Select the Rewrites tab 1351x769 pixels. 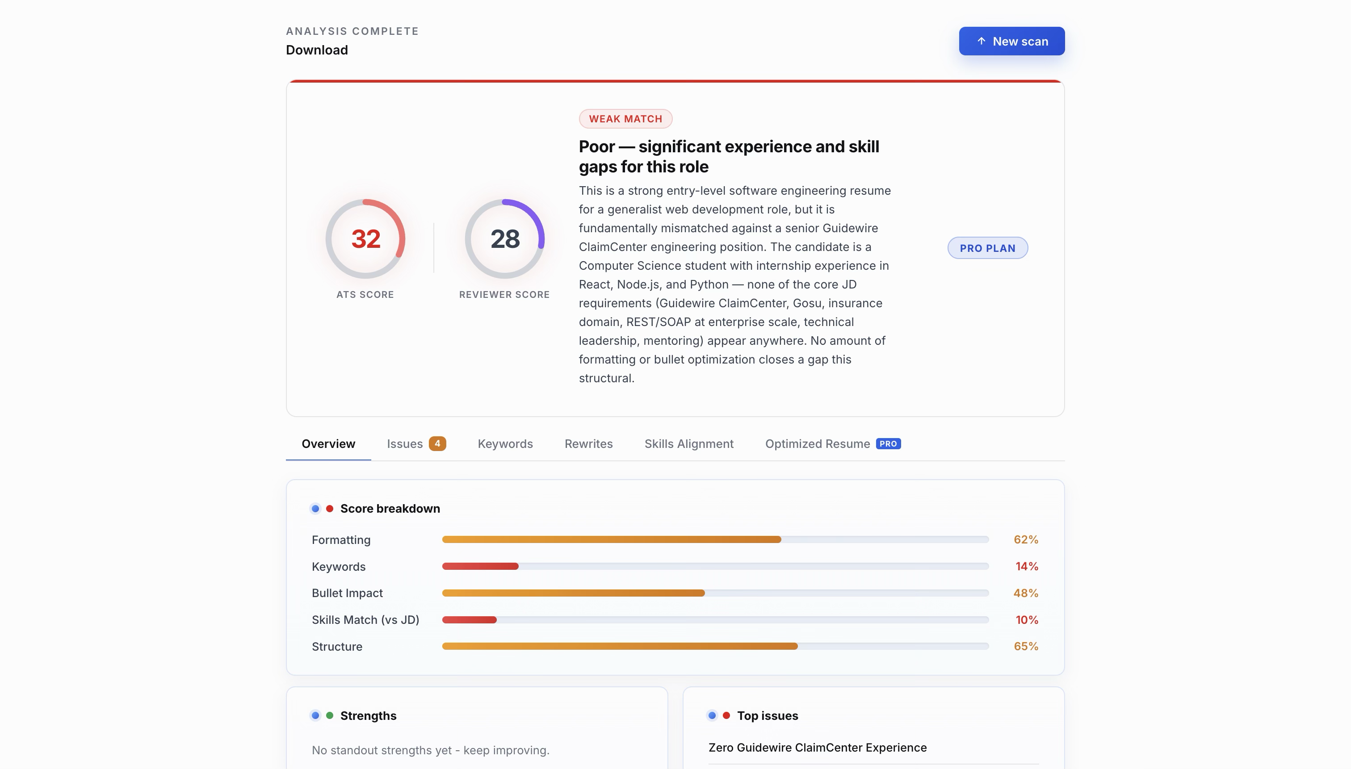(588, 443)
